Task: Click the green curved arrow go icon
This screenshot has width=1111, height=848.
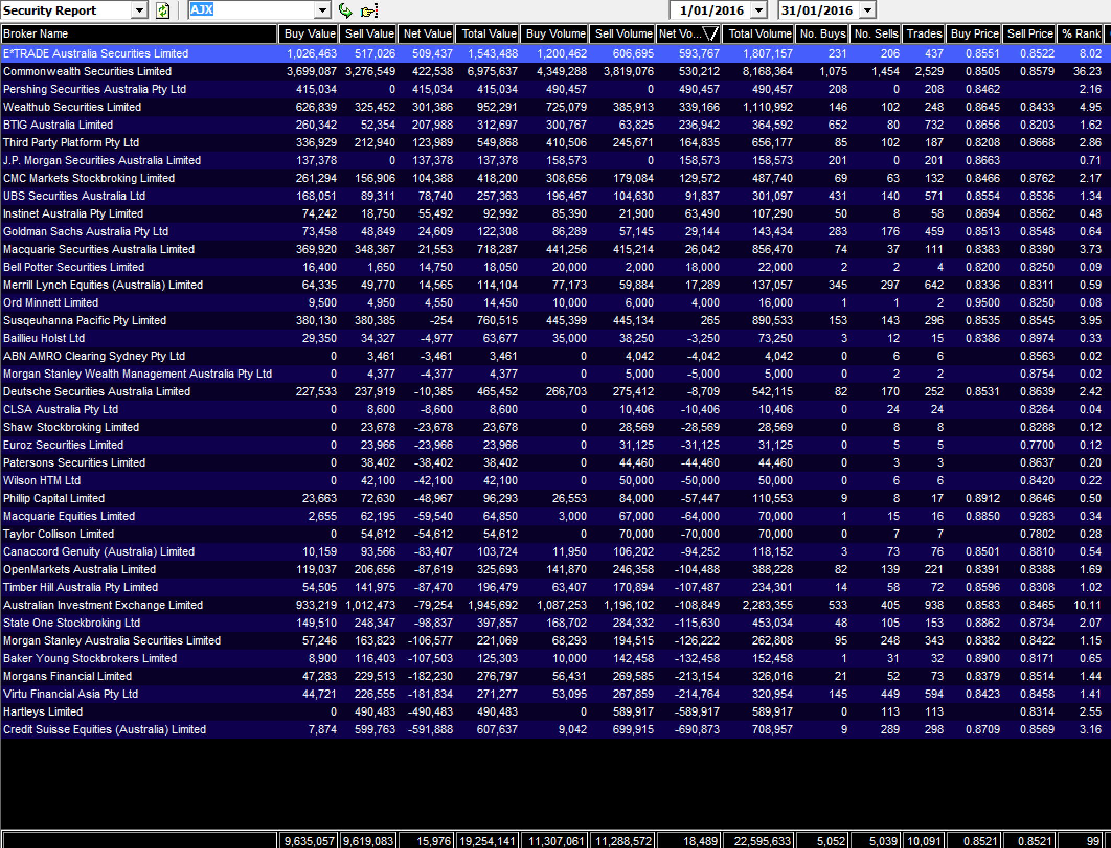Action: click(345, 10)
